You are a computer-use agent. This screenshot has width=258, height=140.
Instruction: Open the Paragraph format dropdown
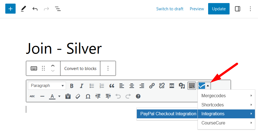(47, 86)
